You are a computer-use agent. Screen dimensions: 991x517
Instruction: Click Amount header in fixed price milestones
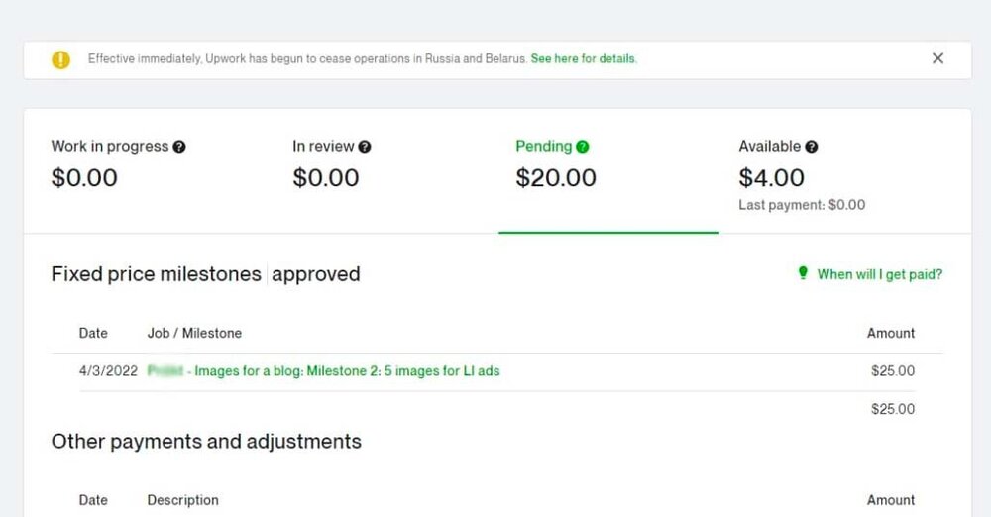(x=891, y=333)
